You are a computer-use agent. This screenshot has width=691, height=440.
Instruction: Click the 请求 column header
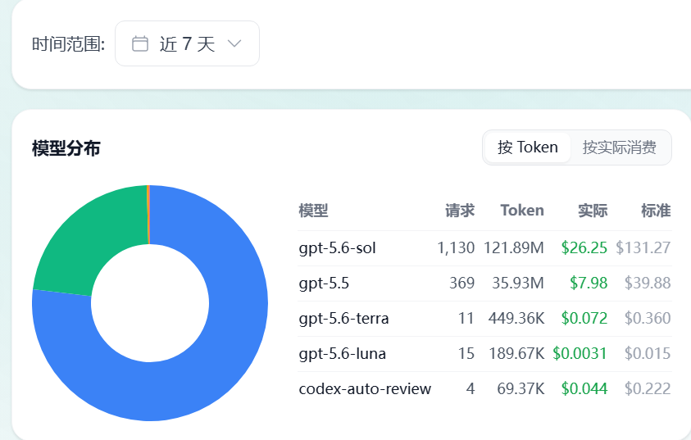pos(460,211)
